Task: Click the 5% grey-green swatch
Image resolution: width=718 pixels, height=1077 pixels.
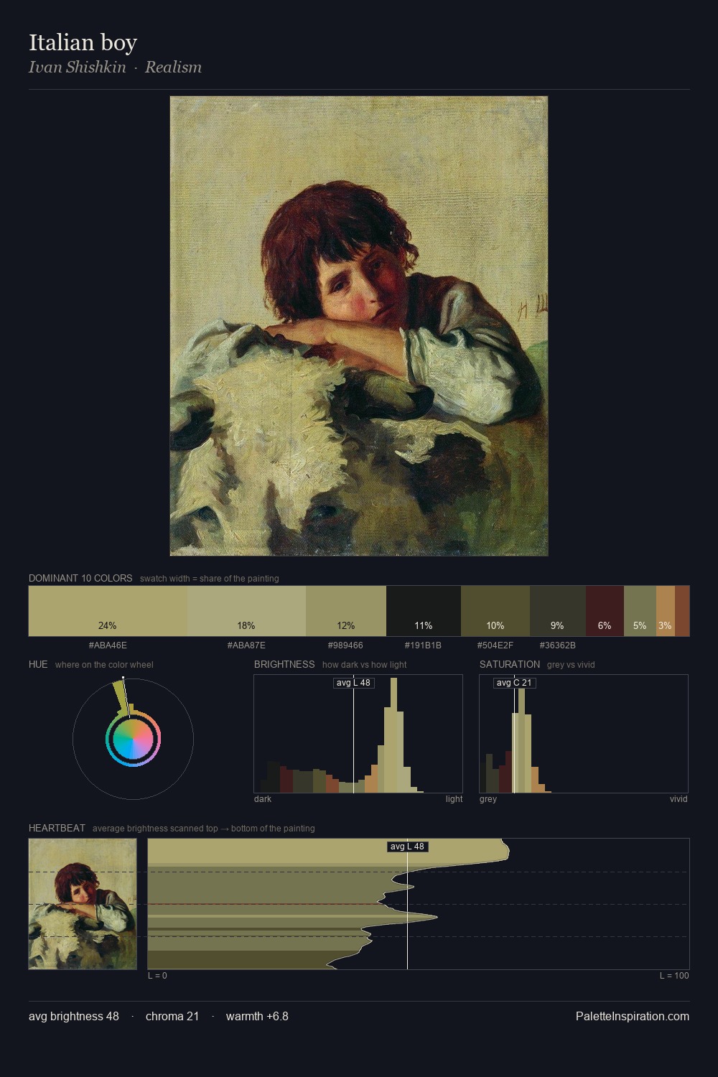Action: click(640, 611)
